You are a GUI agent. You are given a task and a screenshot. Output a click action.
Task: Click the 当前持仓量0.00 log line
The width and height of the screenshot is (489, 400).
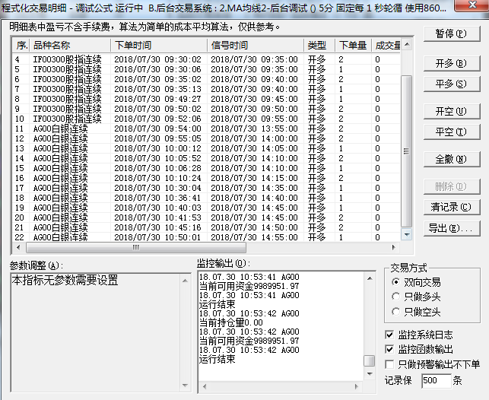point(230,322)
